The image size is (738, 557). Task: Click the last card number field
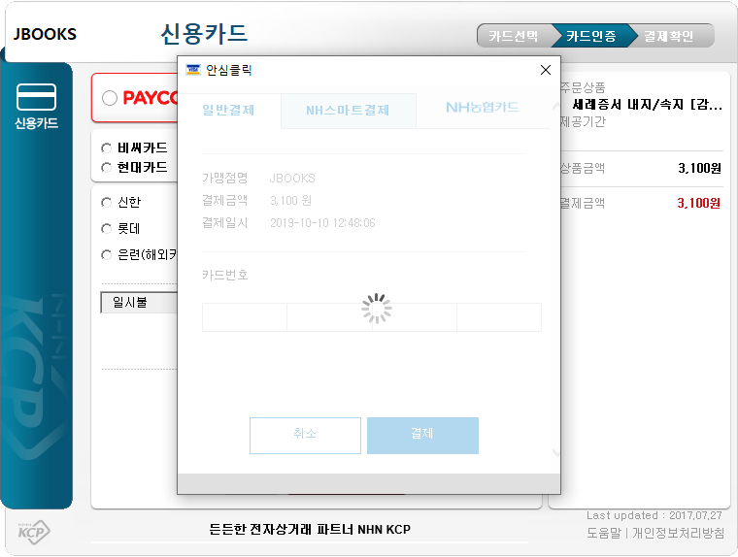coord(499,317)
